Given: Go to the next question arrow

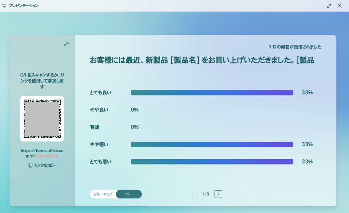Looking at the screenshot, I should (218, 194).
